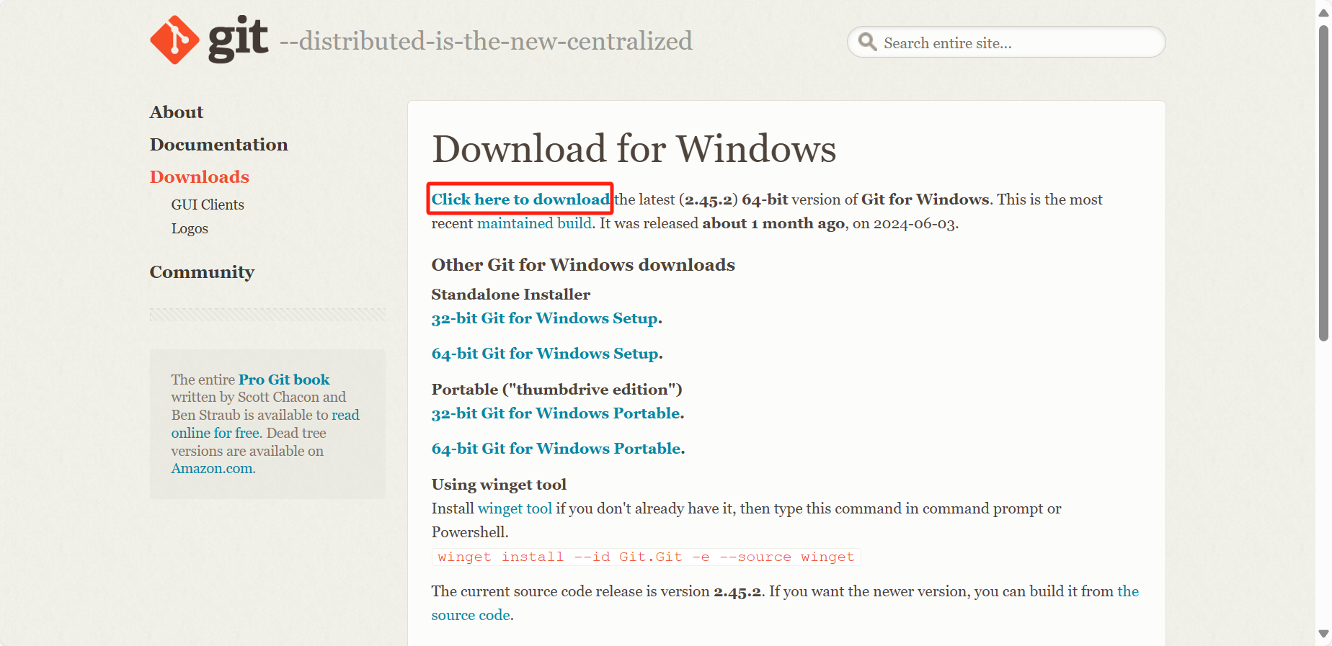Click the vertical scrollbar thumb
1332x646 pixels.
[x=1323, y=183]
